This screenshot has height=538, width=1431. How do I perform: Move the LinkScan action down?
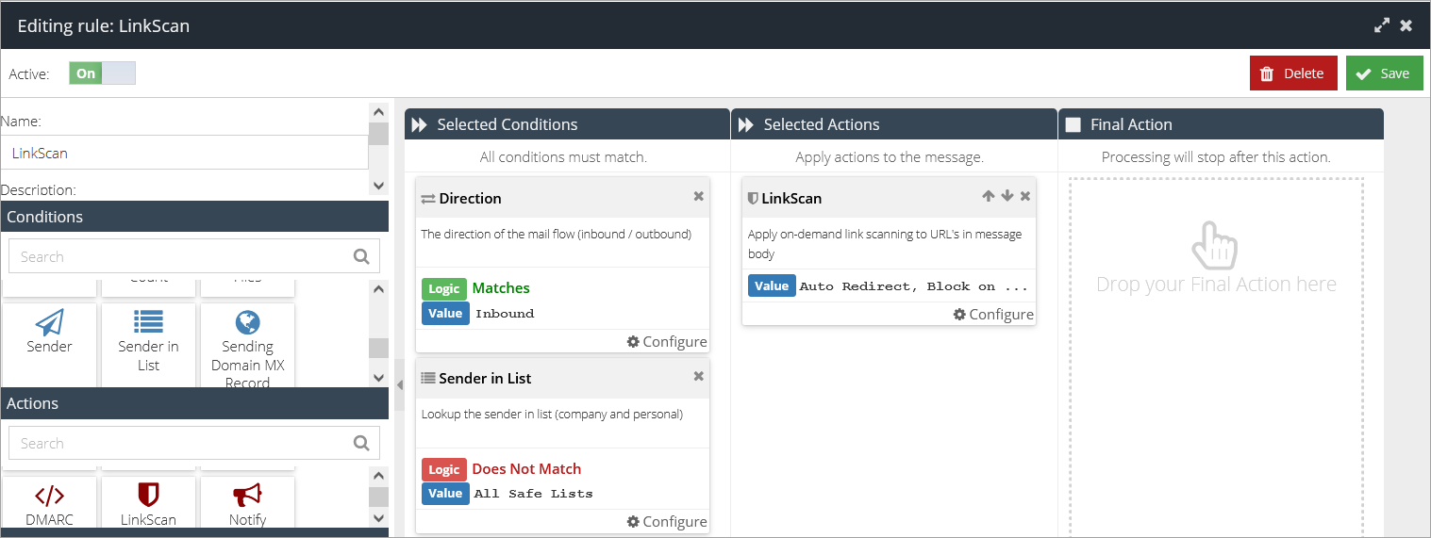(1007, 197)
